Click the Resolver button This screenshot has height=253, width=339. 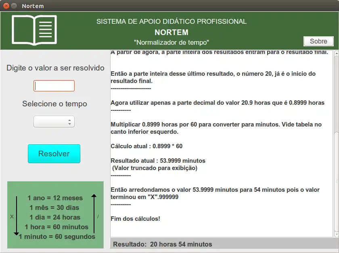(x=54, y=154)
